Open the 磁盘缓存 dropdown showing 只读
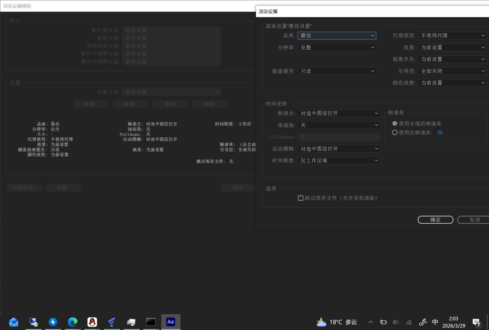Image resolution: width=489 pixels, height=330 pixels. (337, 71)
